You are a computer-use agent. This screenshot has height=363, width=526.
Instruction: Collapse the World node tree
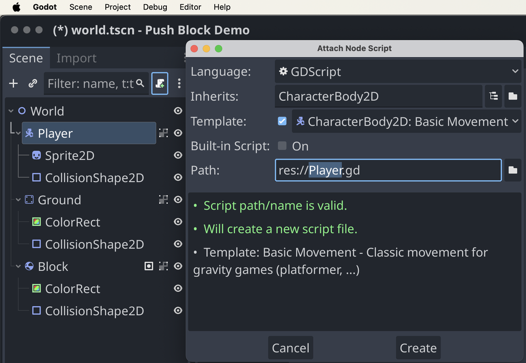click(x=11, y=111)
